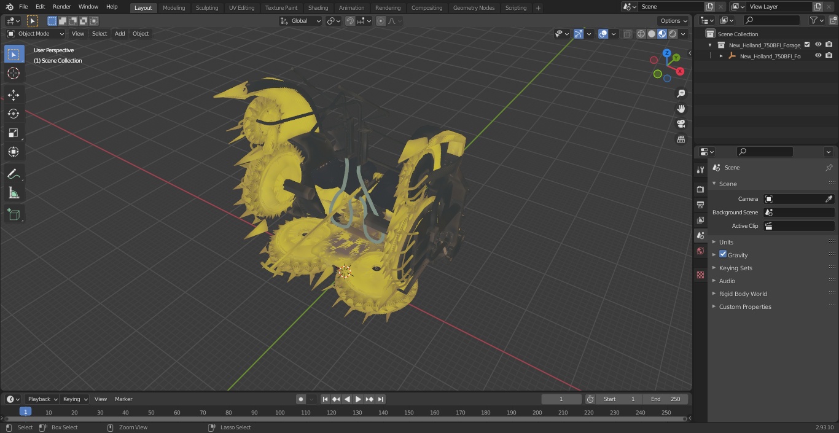Pin the Scene properties with pin icon

tap(829, 167)
